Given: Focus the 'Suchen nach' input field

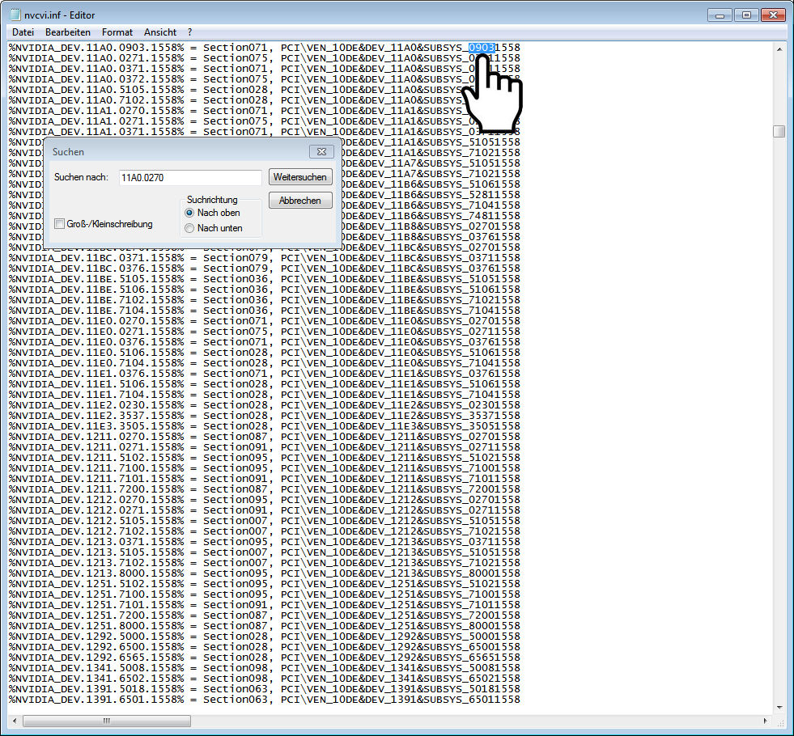Looking at the screenshot, I should point(190,178).
